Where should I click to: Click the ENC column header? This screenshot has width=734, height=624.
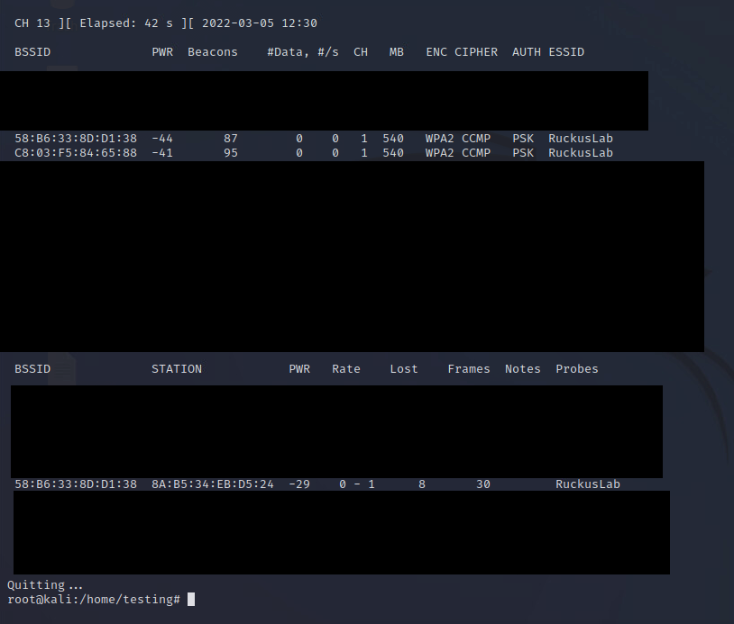pyautogui.click(x=436, y=52)
